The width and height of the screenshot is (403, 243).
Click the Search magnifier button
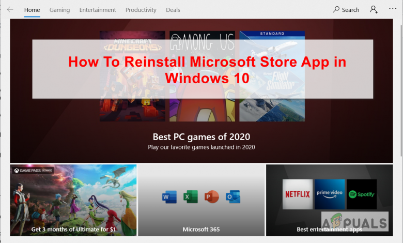pyautogui.click(x=346, y=10)
